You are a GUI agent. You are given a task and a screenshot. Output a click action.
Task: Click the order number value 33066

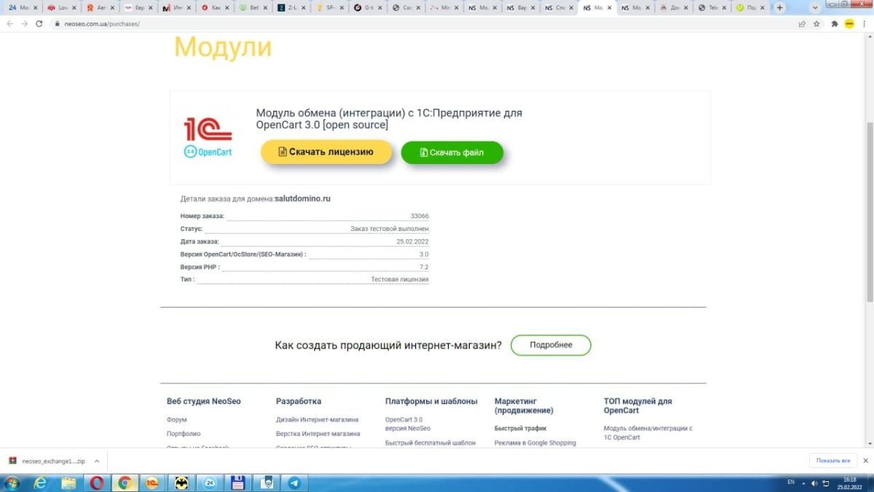coord(420,216)
